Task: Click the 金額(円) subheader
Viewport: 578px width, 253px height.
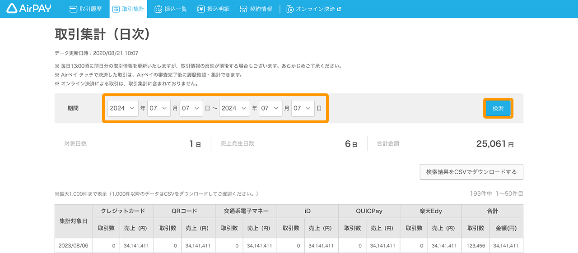Action: point(506,228)
